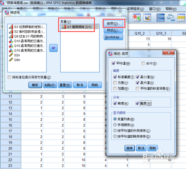Click the move-variable arrow button between the lists
The height and width of the screenshot is (169, 186).
click(x=53, y=48)
